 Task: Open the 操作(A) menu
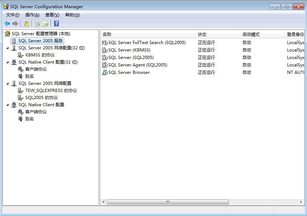point(32,15)
